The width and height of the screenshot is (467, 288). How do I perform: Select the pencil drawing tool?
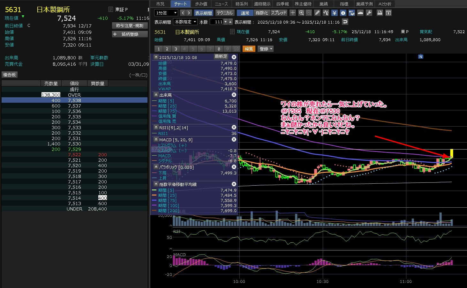pos(317,13)
